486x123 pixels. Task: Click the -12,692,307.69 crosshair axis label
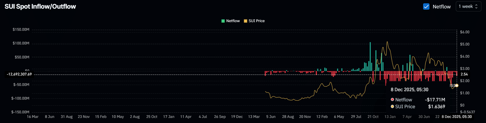click(x=19, y=74)
